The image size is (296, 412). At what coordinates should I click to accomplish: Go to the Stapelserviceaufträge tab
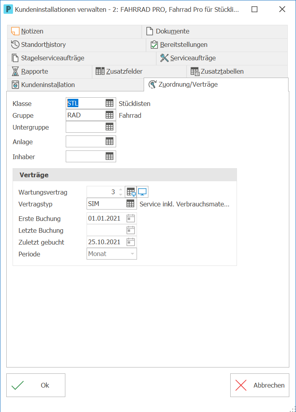[x=82, y=58]
